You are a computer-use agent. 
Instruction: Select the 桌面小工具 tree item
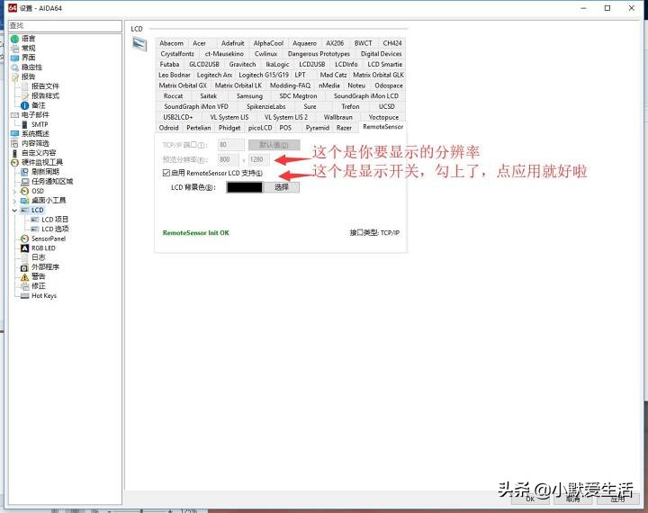coord(49,201)
